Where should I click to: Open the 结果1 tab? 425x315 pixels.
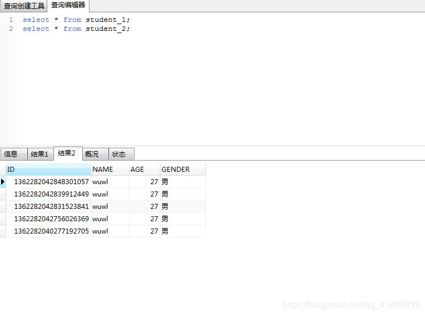click(x=41, y=154)
